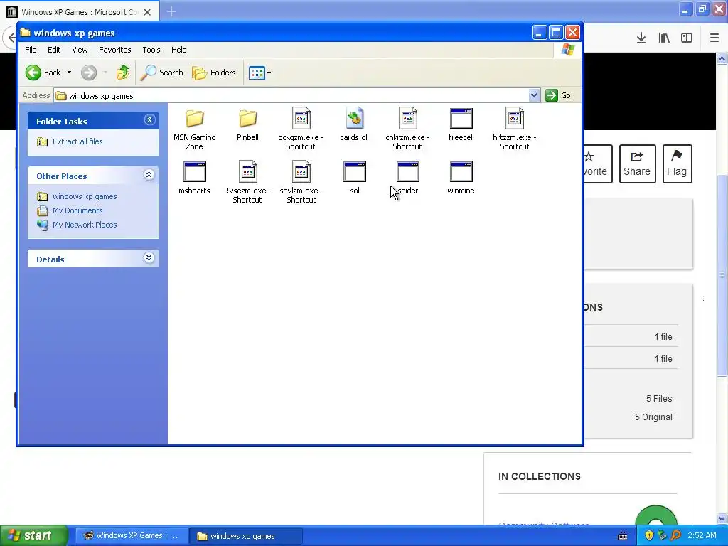Click the magnifier tray icon
728x546 pixels.
pyautogui.click(x=675, y=535)
